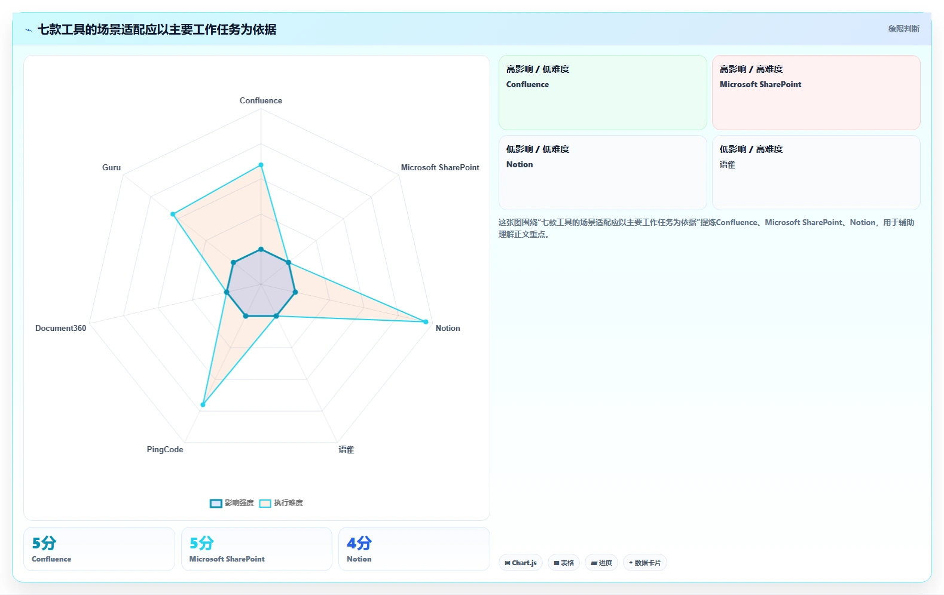The image size is (944, 595).
Task: Open the 低影响 / 高难度 语雀 quadrant card
Action: [816, 173]
